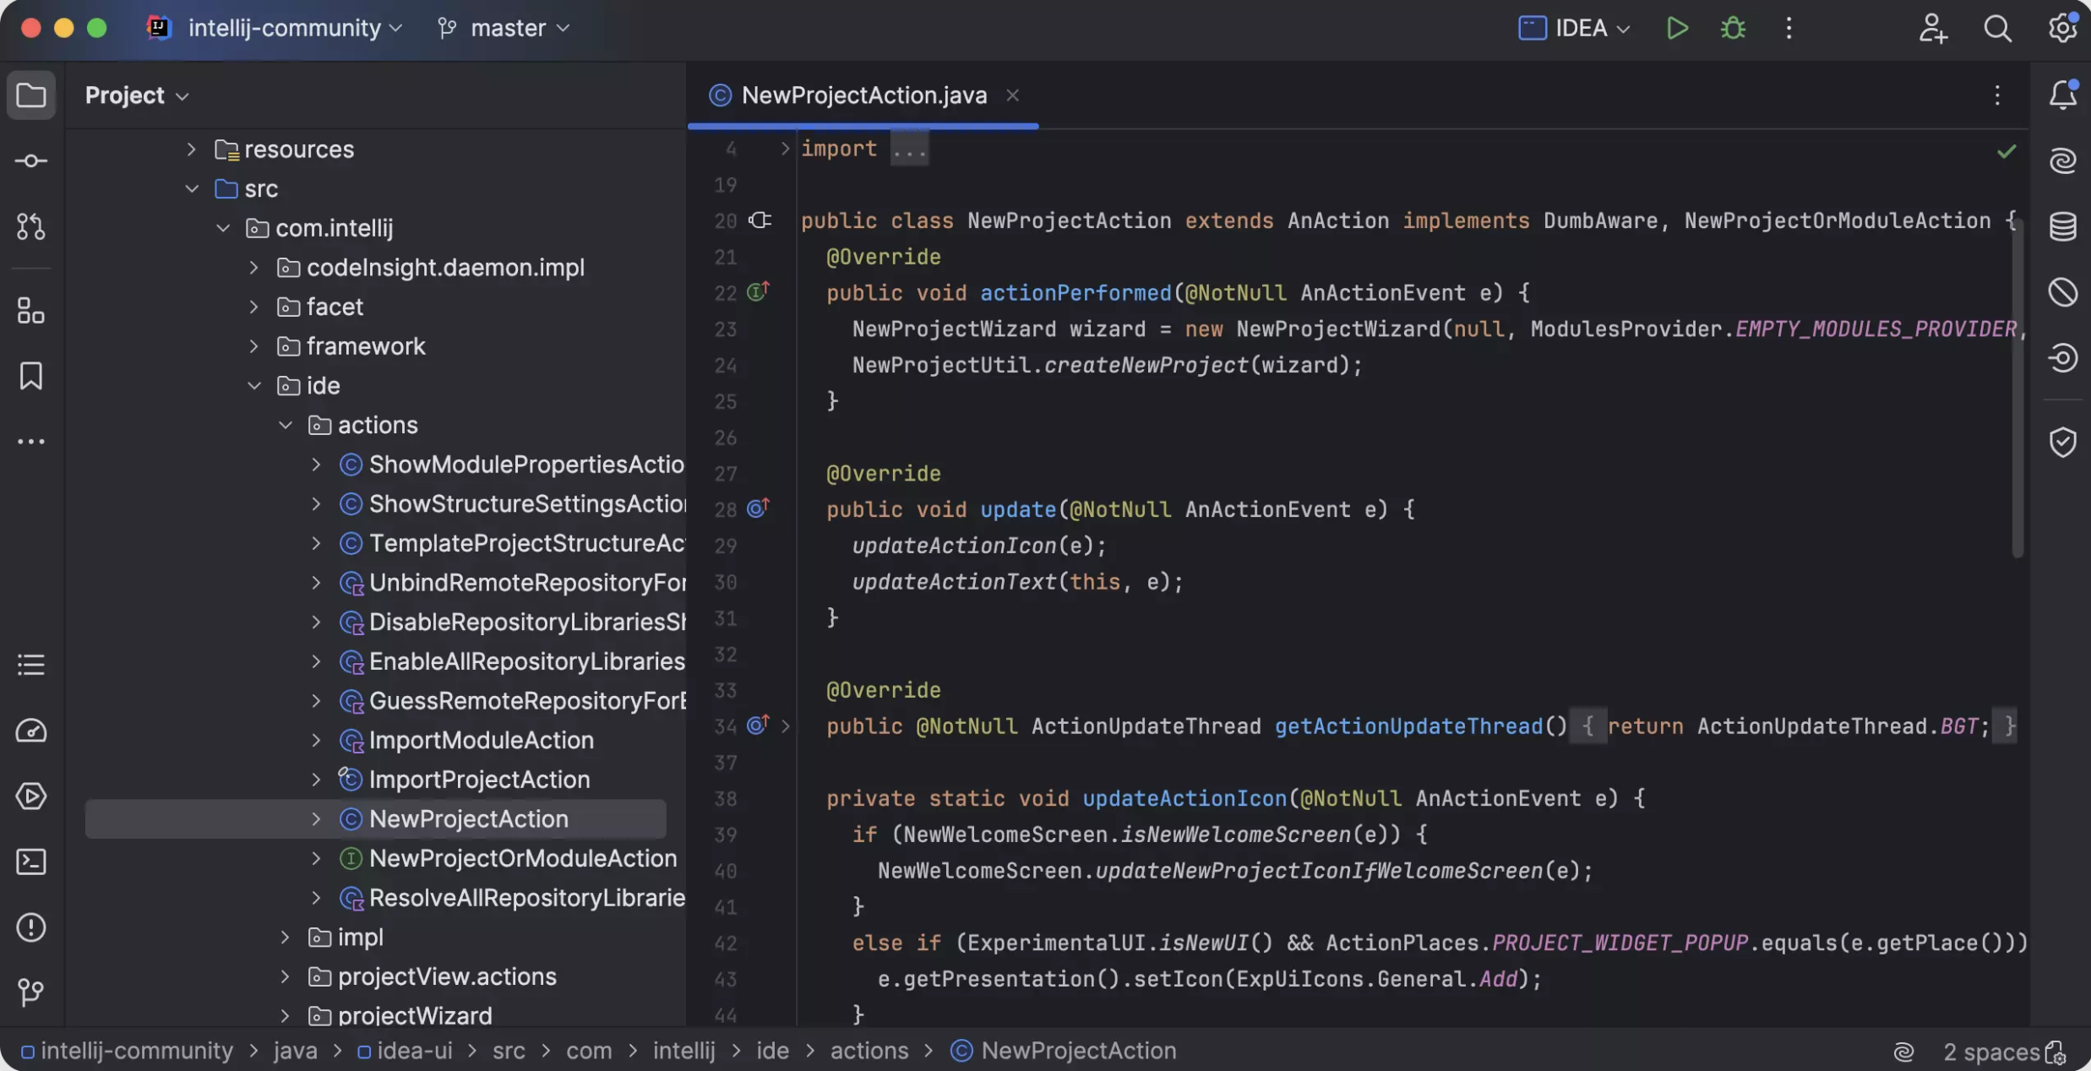This screenshot has height=1071, width=2091.
Task: Open the actions breadcrumb at the bottom
Action: pyautogui.click(x=869, y=1051)
